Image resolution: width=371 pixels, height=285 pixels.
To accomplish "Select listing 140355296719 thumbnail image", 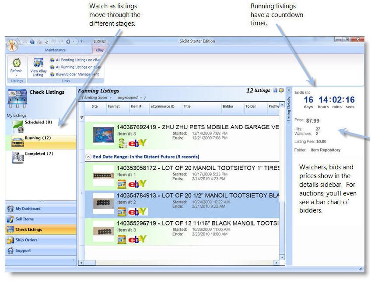I will [103, 231].
